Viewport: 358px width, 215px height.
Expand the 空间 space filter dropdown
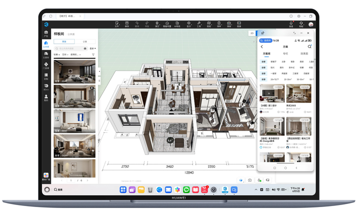click(x=65, y=55)
